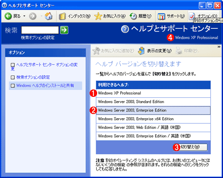223x178 pixels.
Task: Open the Back history dropdown arrow
Action: tap(24, 16)
